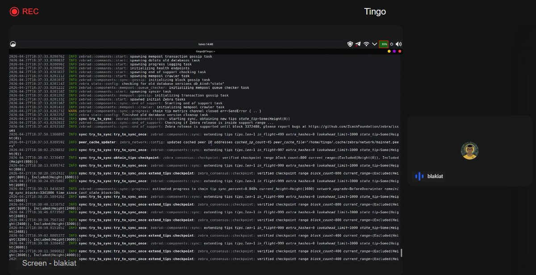Click the finished old database version cleanup line
This screenshot has width=536, height=275.
click(109, 115)
